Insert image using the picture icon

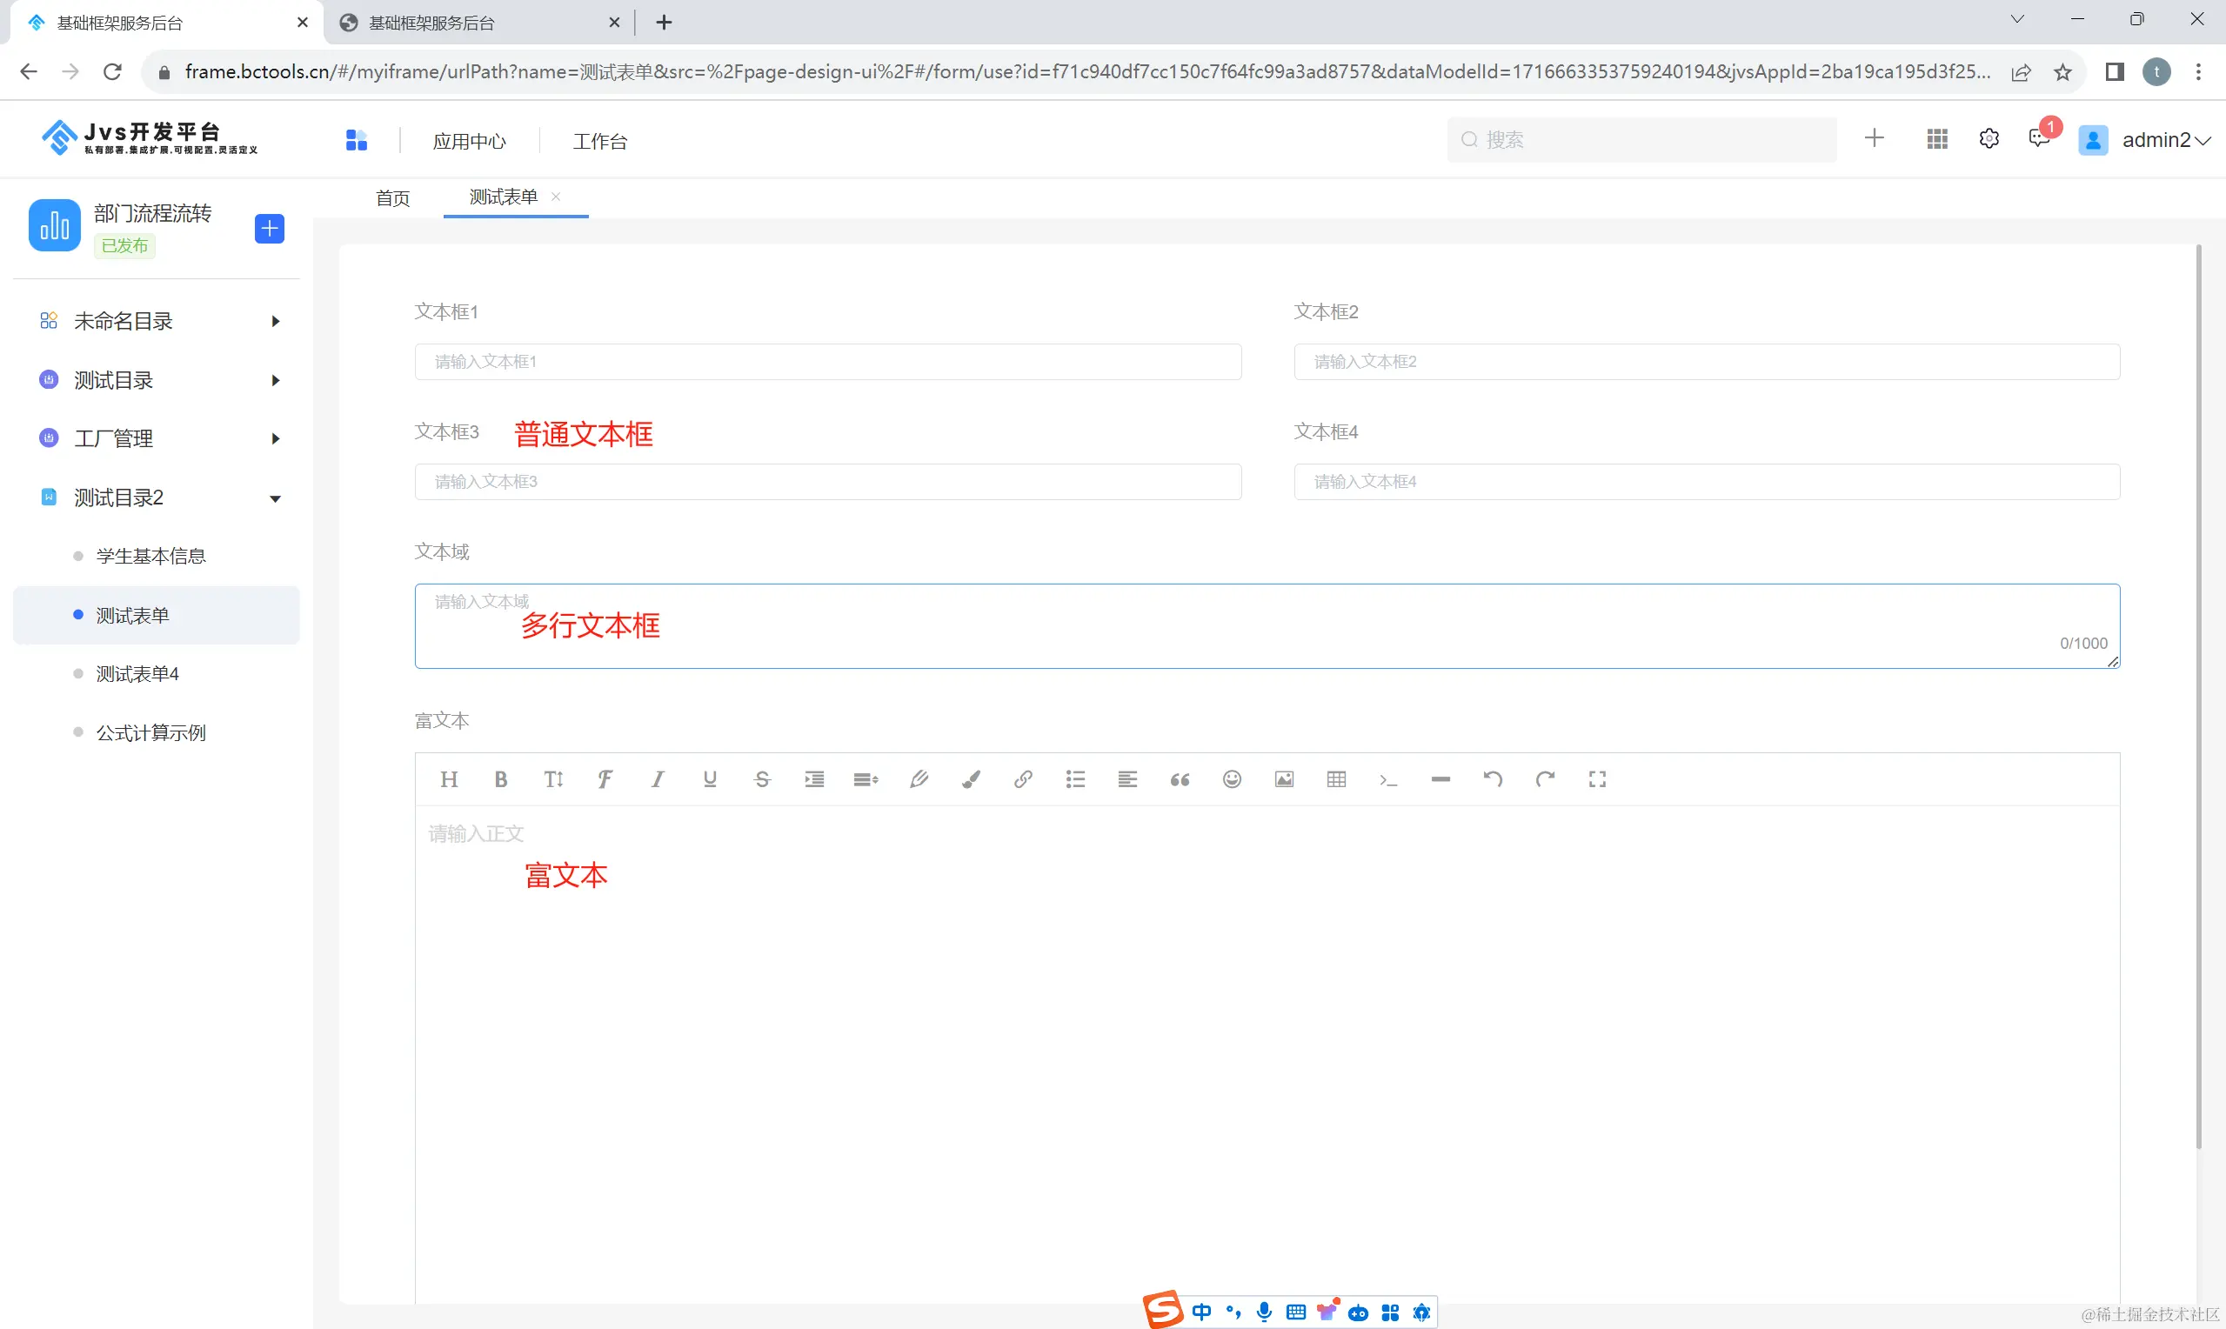[1284, 779]
